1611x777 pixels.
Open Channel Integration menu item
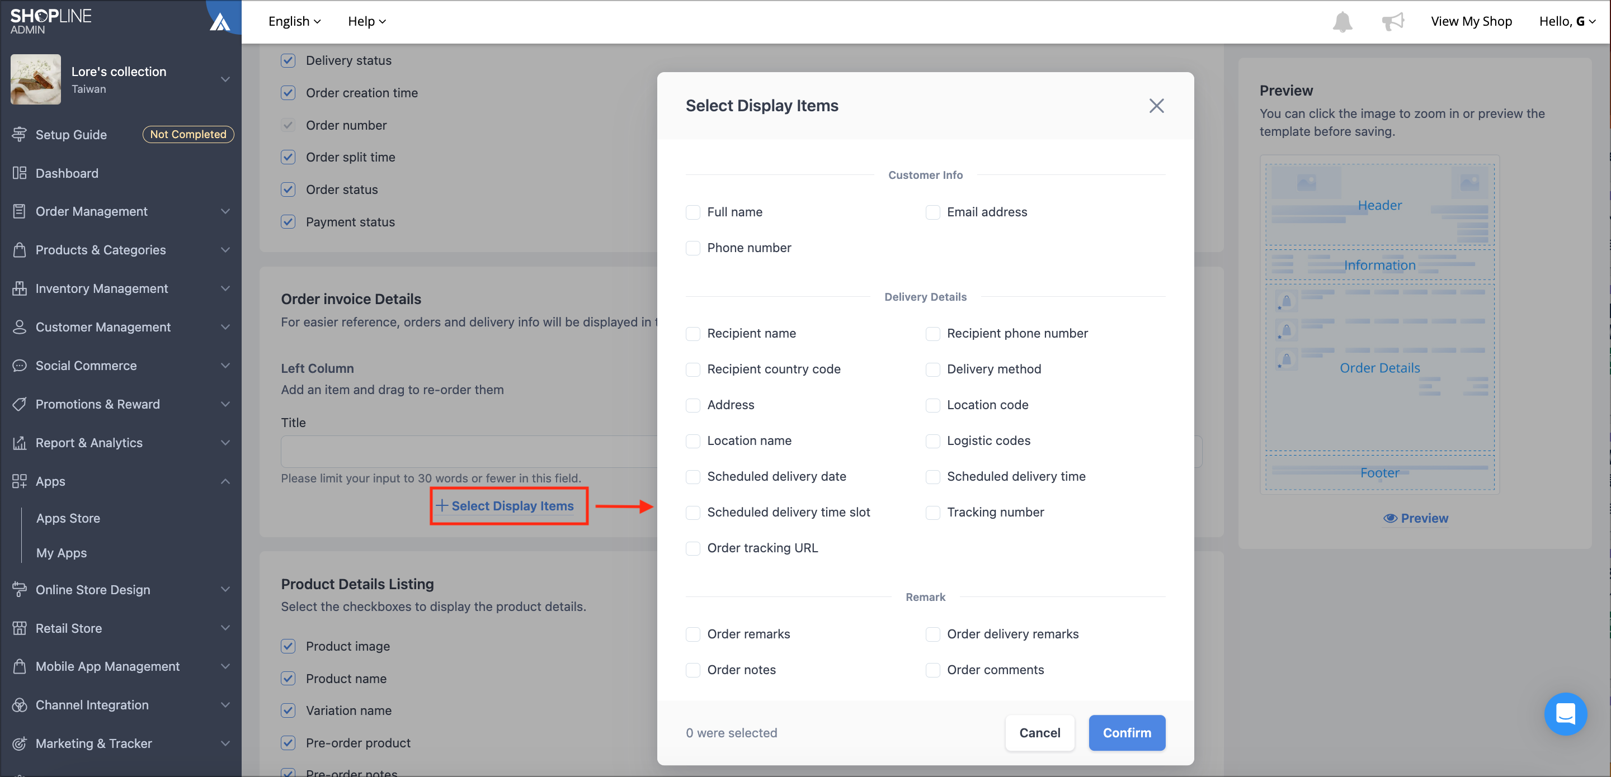(x=92, y=705)
